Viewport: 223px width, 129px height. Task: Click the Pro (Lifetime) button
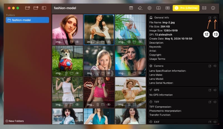pos(186,8)
